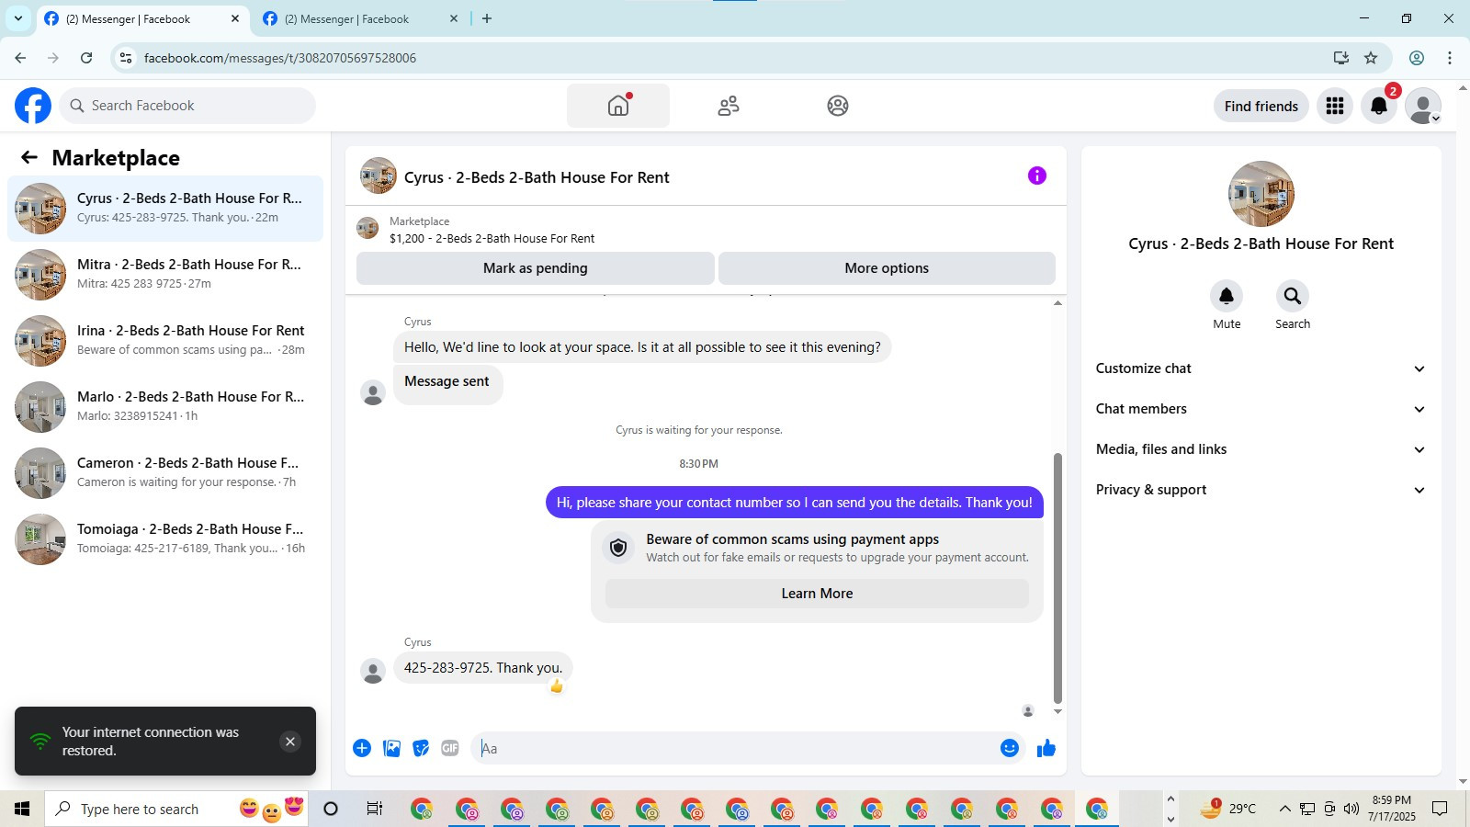This screenshot has height=827, width=1470.
Task: Click Cyrus listing thumbnail in right panel
Action: pyautogui.click(x=1261, y=194)
